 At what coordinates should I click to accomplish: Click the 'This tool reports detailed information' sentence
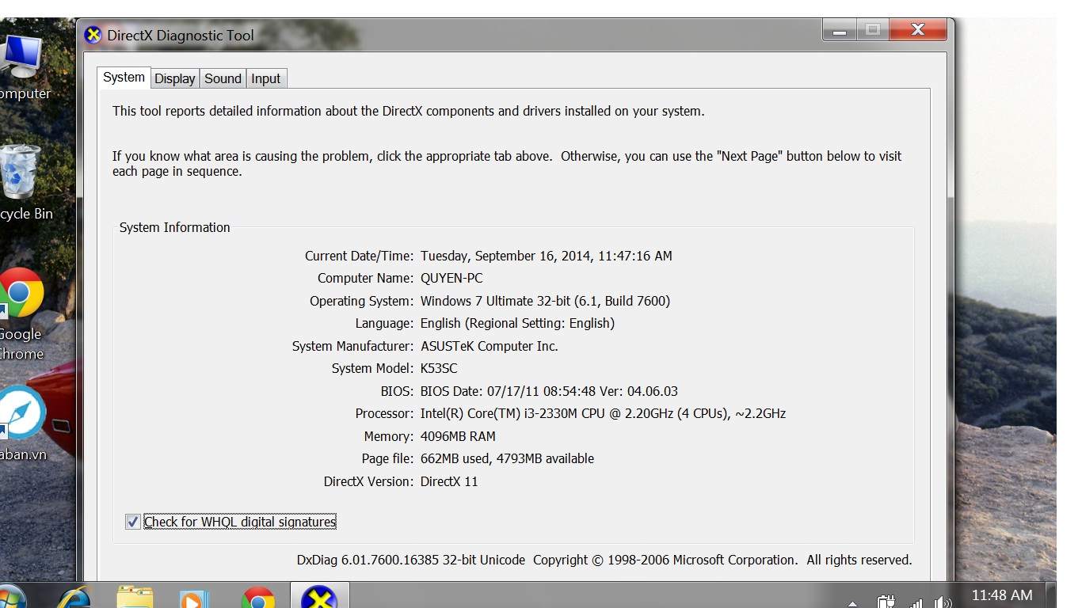[x=408, y=111]
